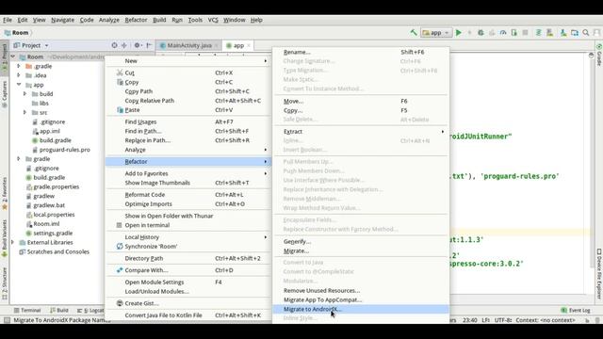Image resolution: width=603 pixels, height=339 pixels.
Task: Choose Migrate App To AppCompat...
Action: pos(361,299)
